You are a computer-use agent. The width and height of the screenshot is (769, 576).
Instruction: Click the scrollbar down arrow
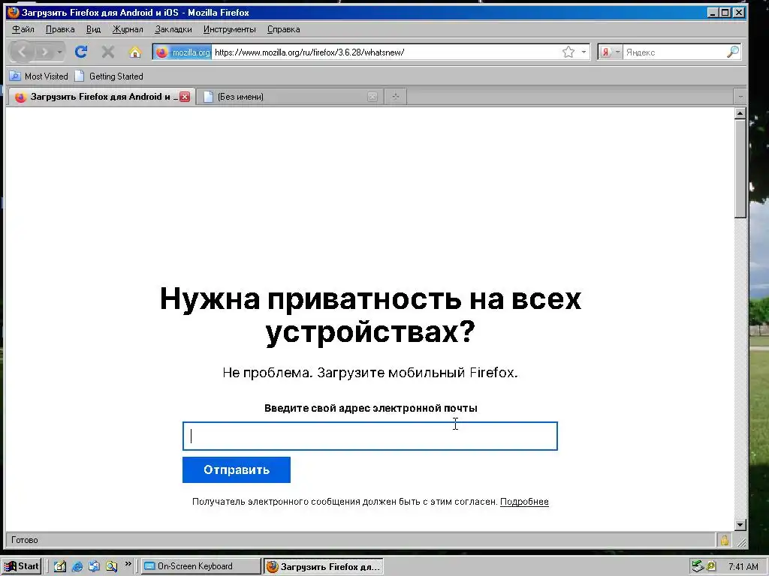(x=740, y=524)
